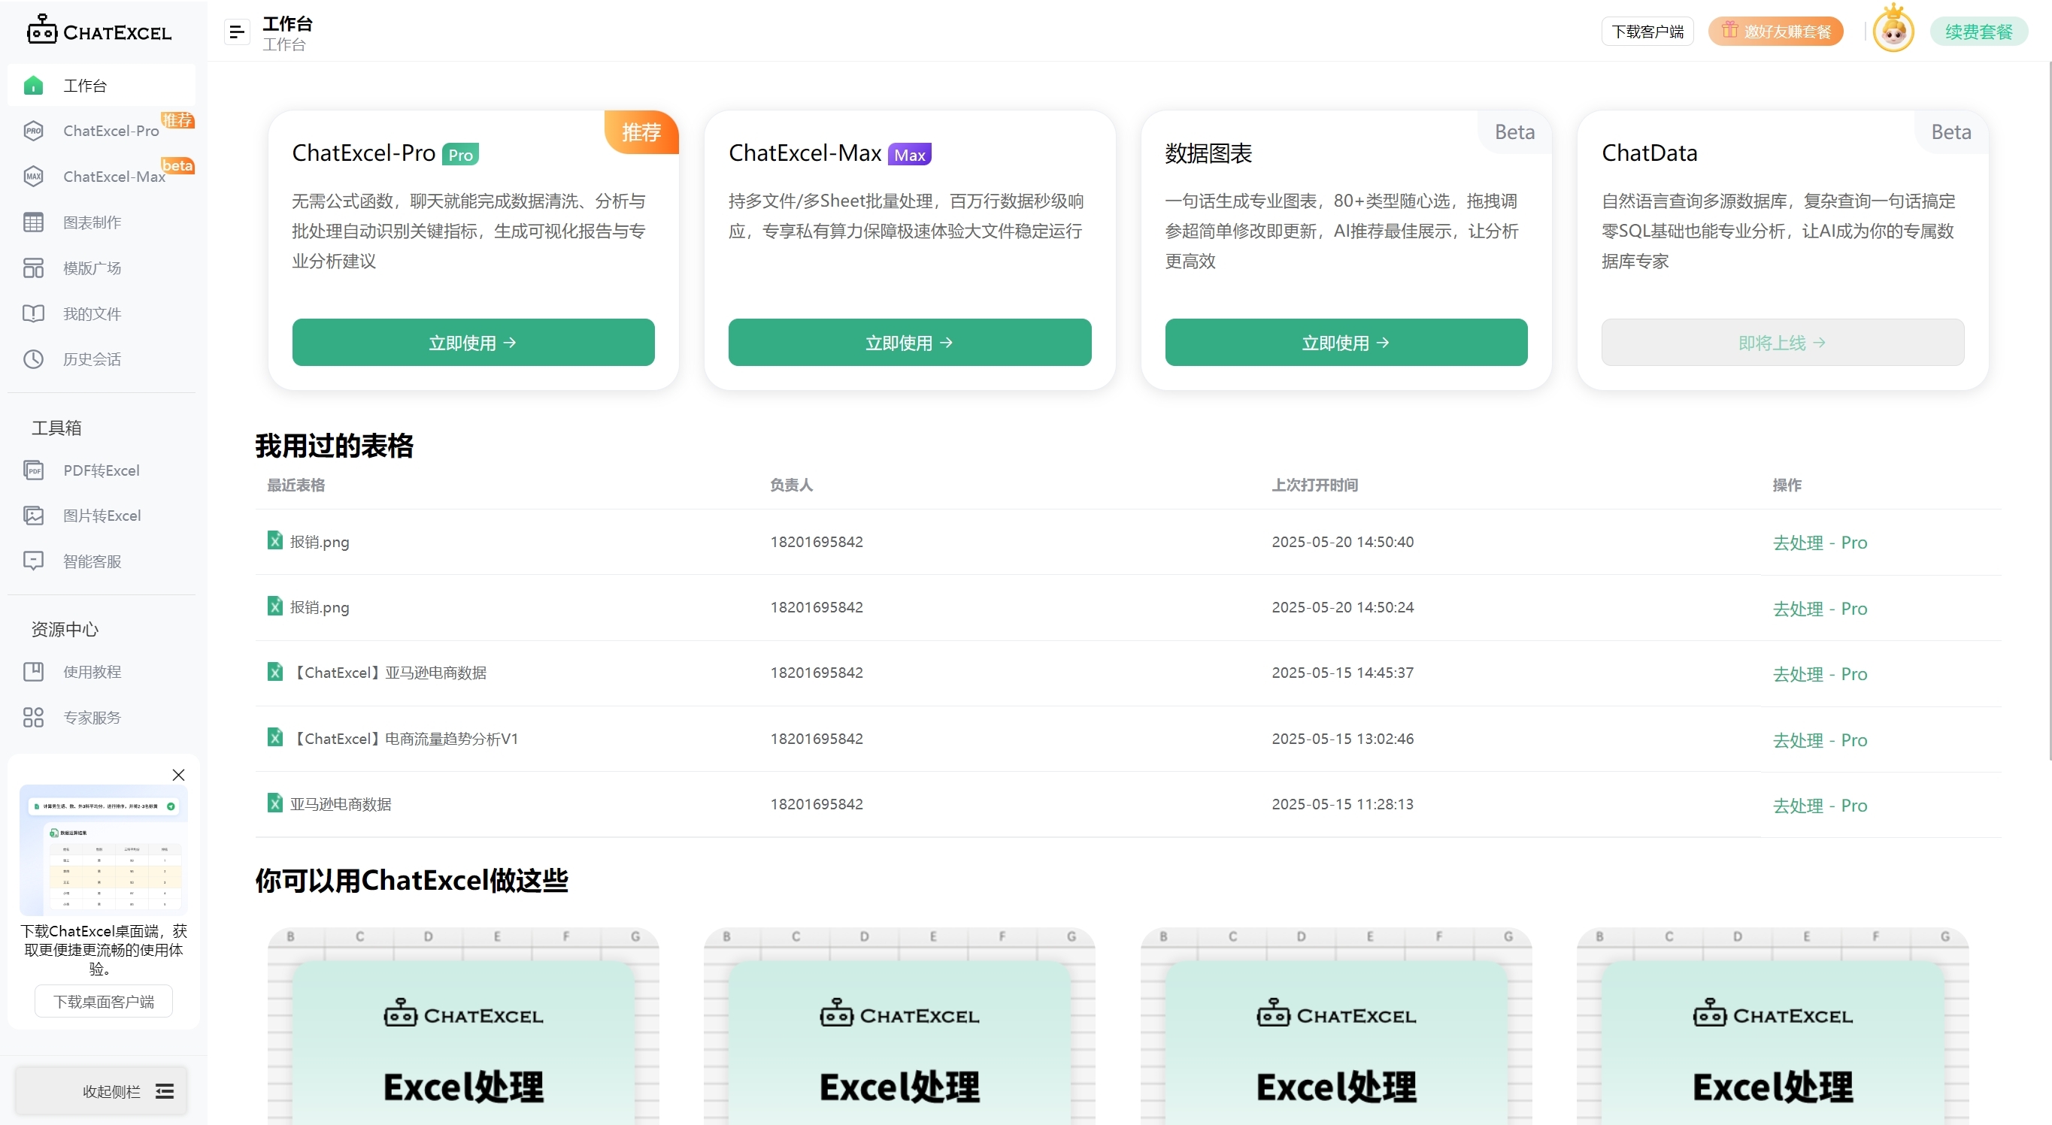Open file 【ChatExcel】电商流量趋势分析V1

pyautogui.click(x=405, y=738)
